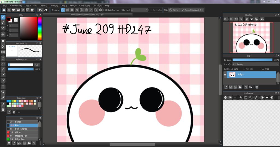Click zoom in icon in Hoa tiêu panel

tap(231, 19)
